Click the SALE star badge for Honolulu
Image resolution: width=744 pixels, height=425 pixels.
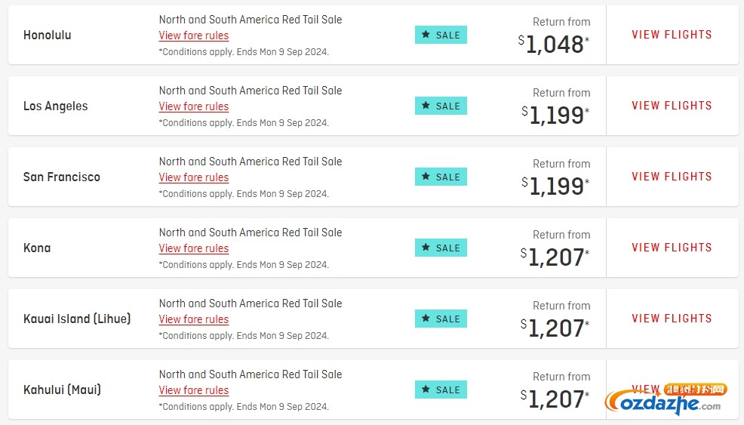(441, 35)
